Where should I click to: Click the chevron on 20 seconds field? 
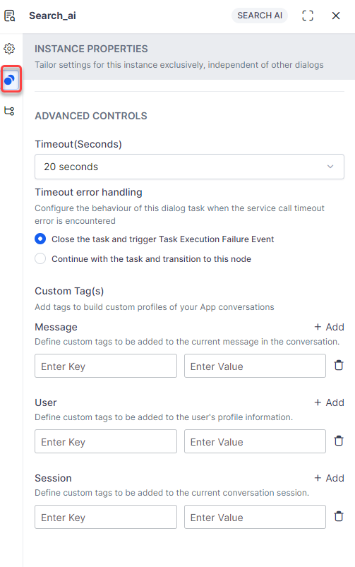330,167
